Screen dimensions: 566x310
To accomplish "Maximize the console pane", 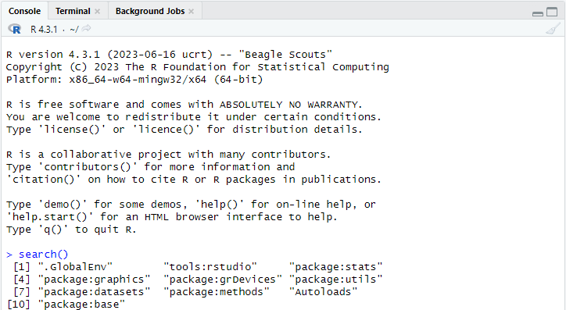I will coord(552,12).
